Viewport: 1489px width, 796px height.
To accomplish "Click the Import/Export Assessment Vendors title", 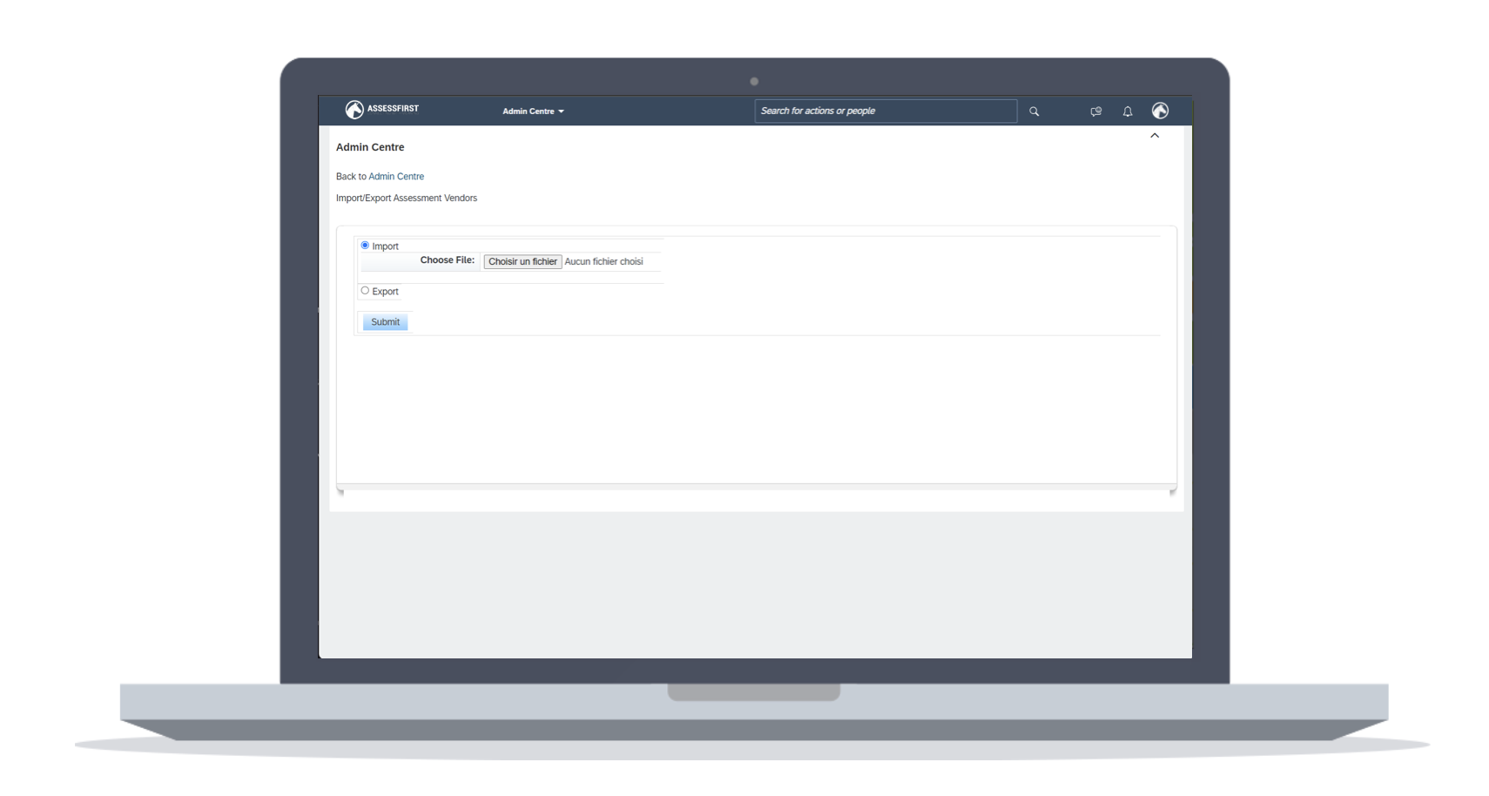I will tap(407, 199).
